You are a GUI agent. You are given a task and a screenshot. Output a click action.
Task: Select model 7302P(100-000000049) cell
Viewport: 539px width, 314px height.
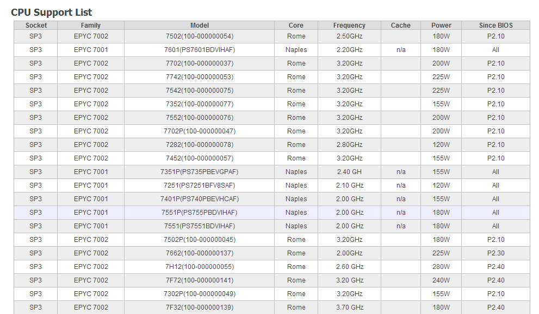pos(200,294)
